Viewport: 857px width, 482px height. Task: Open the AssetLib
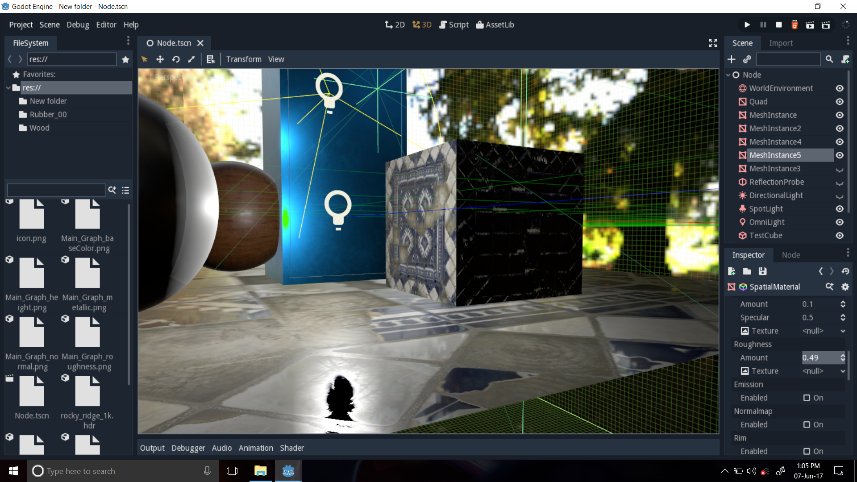(x=495, y=25)
